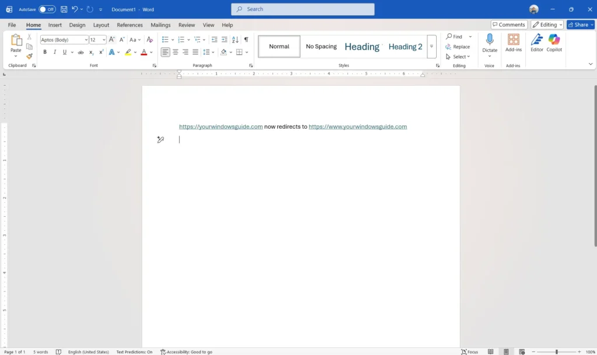Switch to the Insert tab

pyautogui.click(x=55, y=24)
